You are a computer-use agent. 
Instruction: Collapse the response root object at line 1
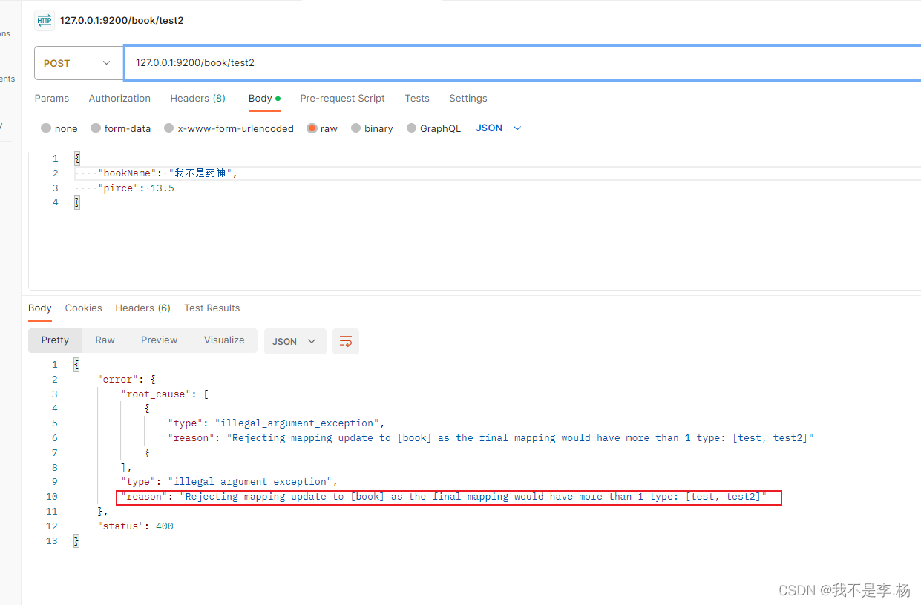click(x=76, y=365)
